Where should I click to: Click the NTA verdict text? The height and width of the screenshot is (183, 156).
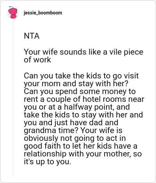pos(32,36)
